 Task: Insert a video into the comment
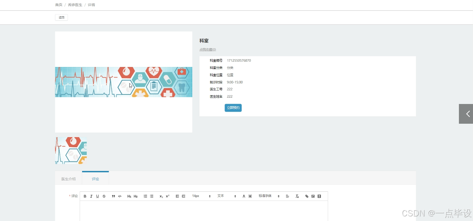(319, 196)
